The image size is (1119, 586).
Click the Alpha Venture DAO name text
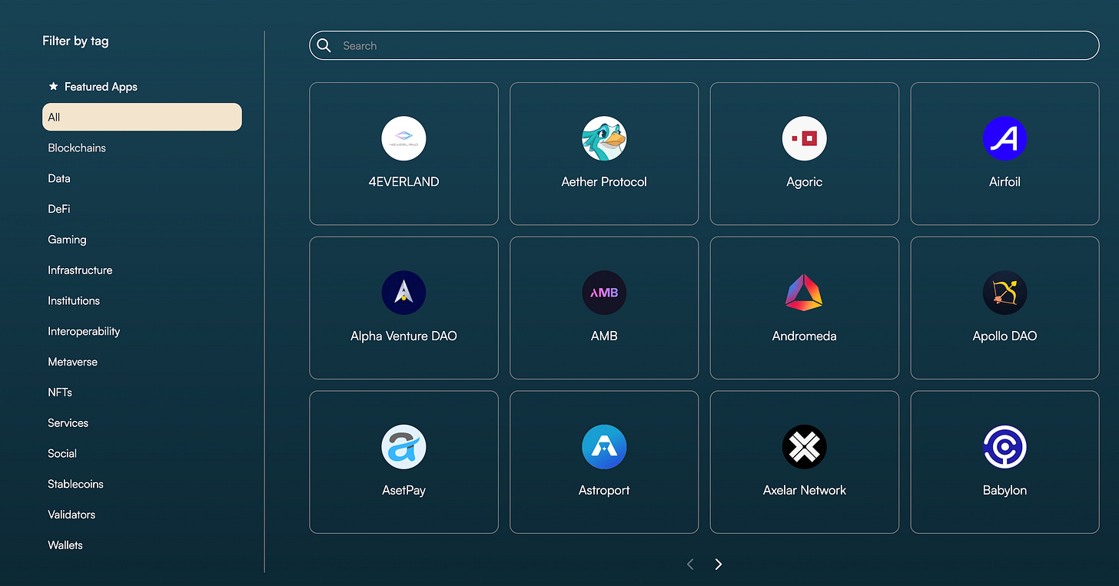point(403,336)
